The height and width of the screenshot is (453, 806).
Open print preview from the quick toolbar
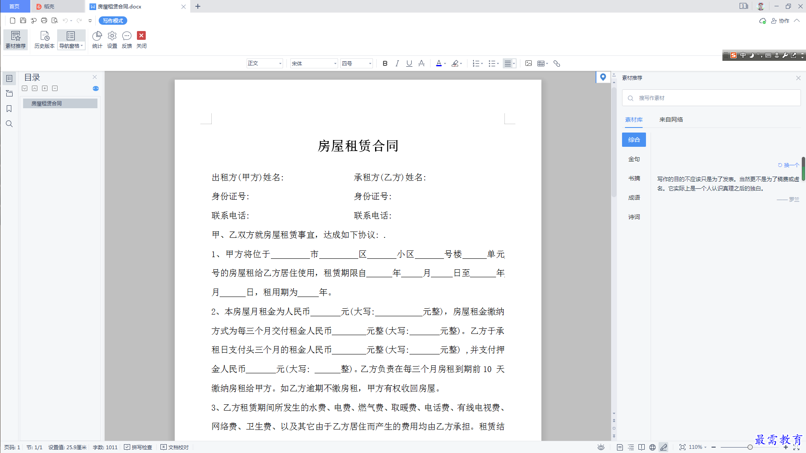point(55,21)
